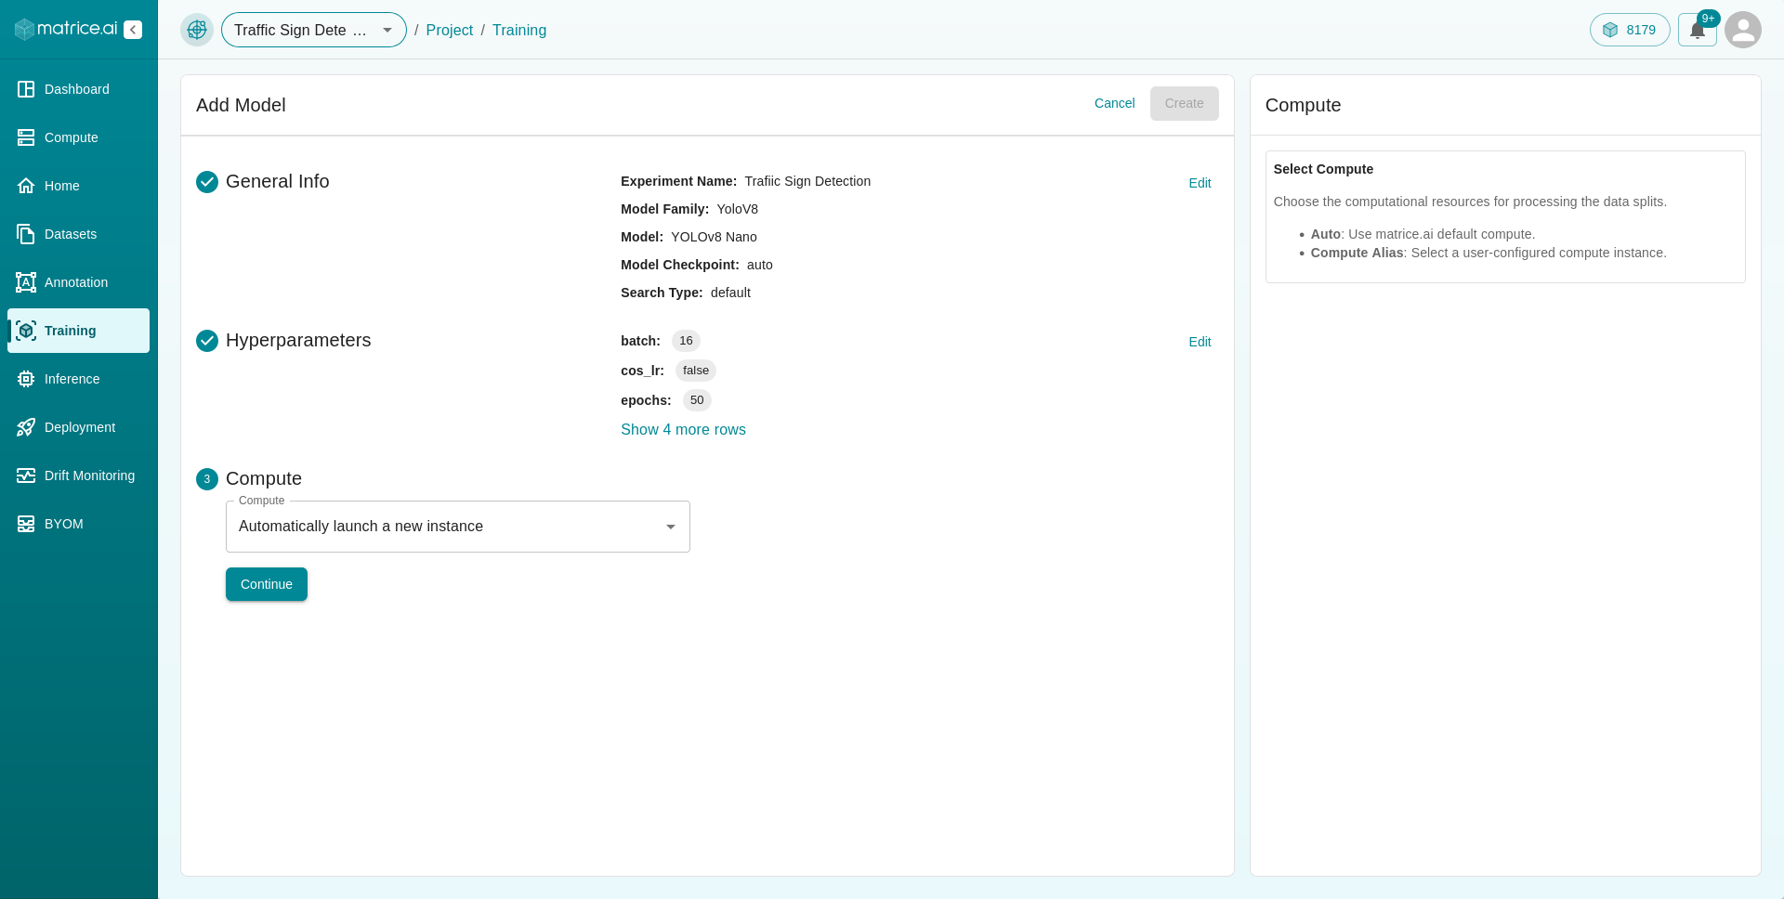The image size is (1784, 899).
Task: Click the epochs value 50 chip
Action: tap(697, 400)
